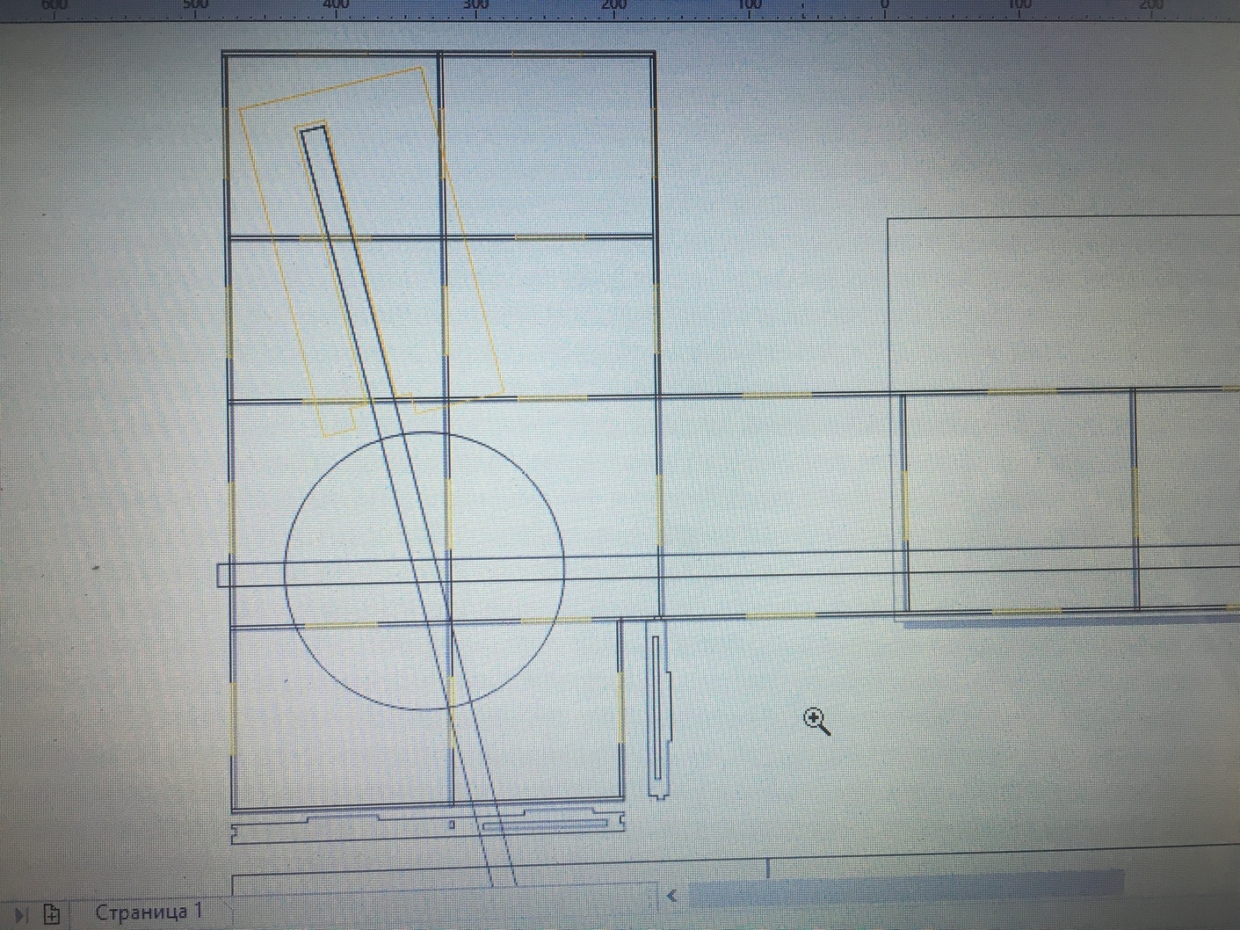Select the small slot inside the bottom strip
The image size is (1240, 930).
click(545, 825)
